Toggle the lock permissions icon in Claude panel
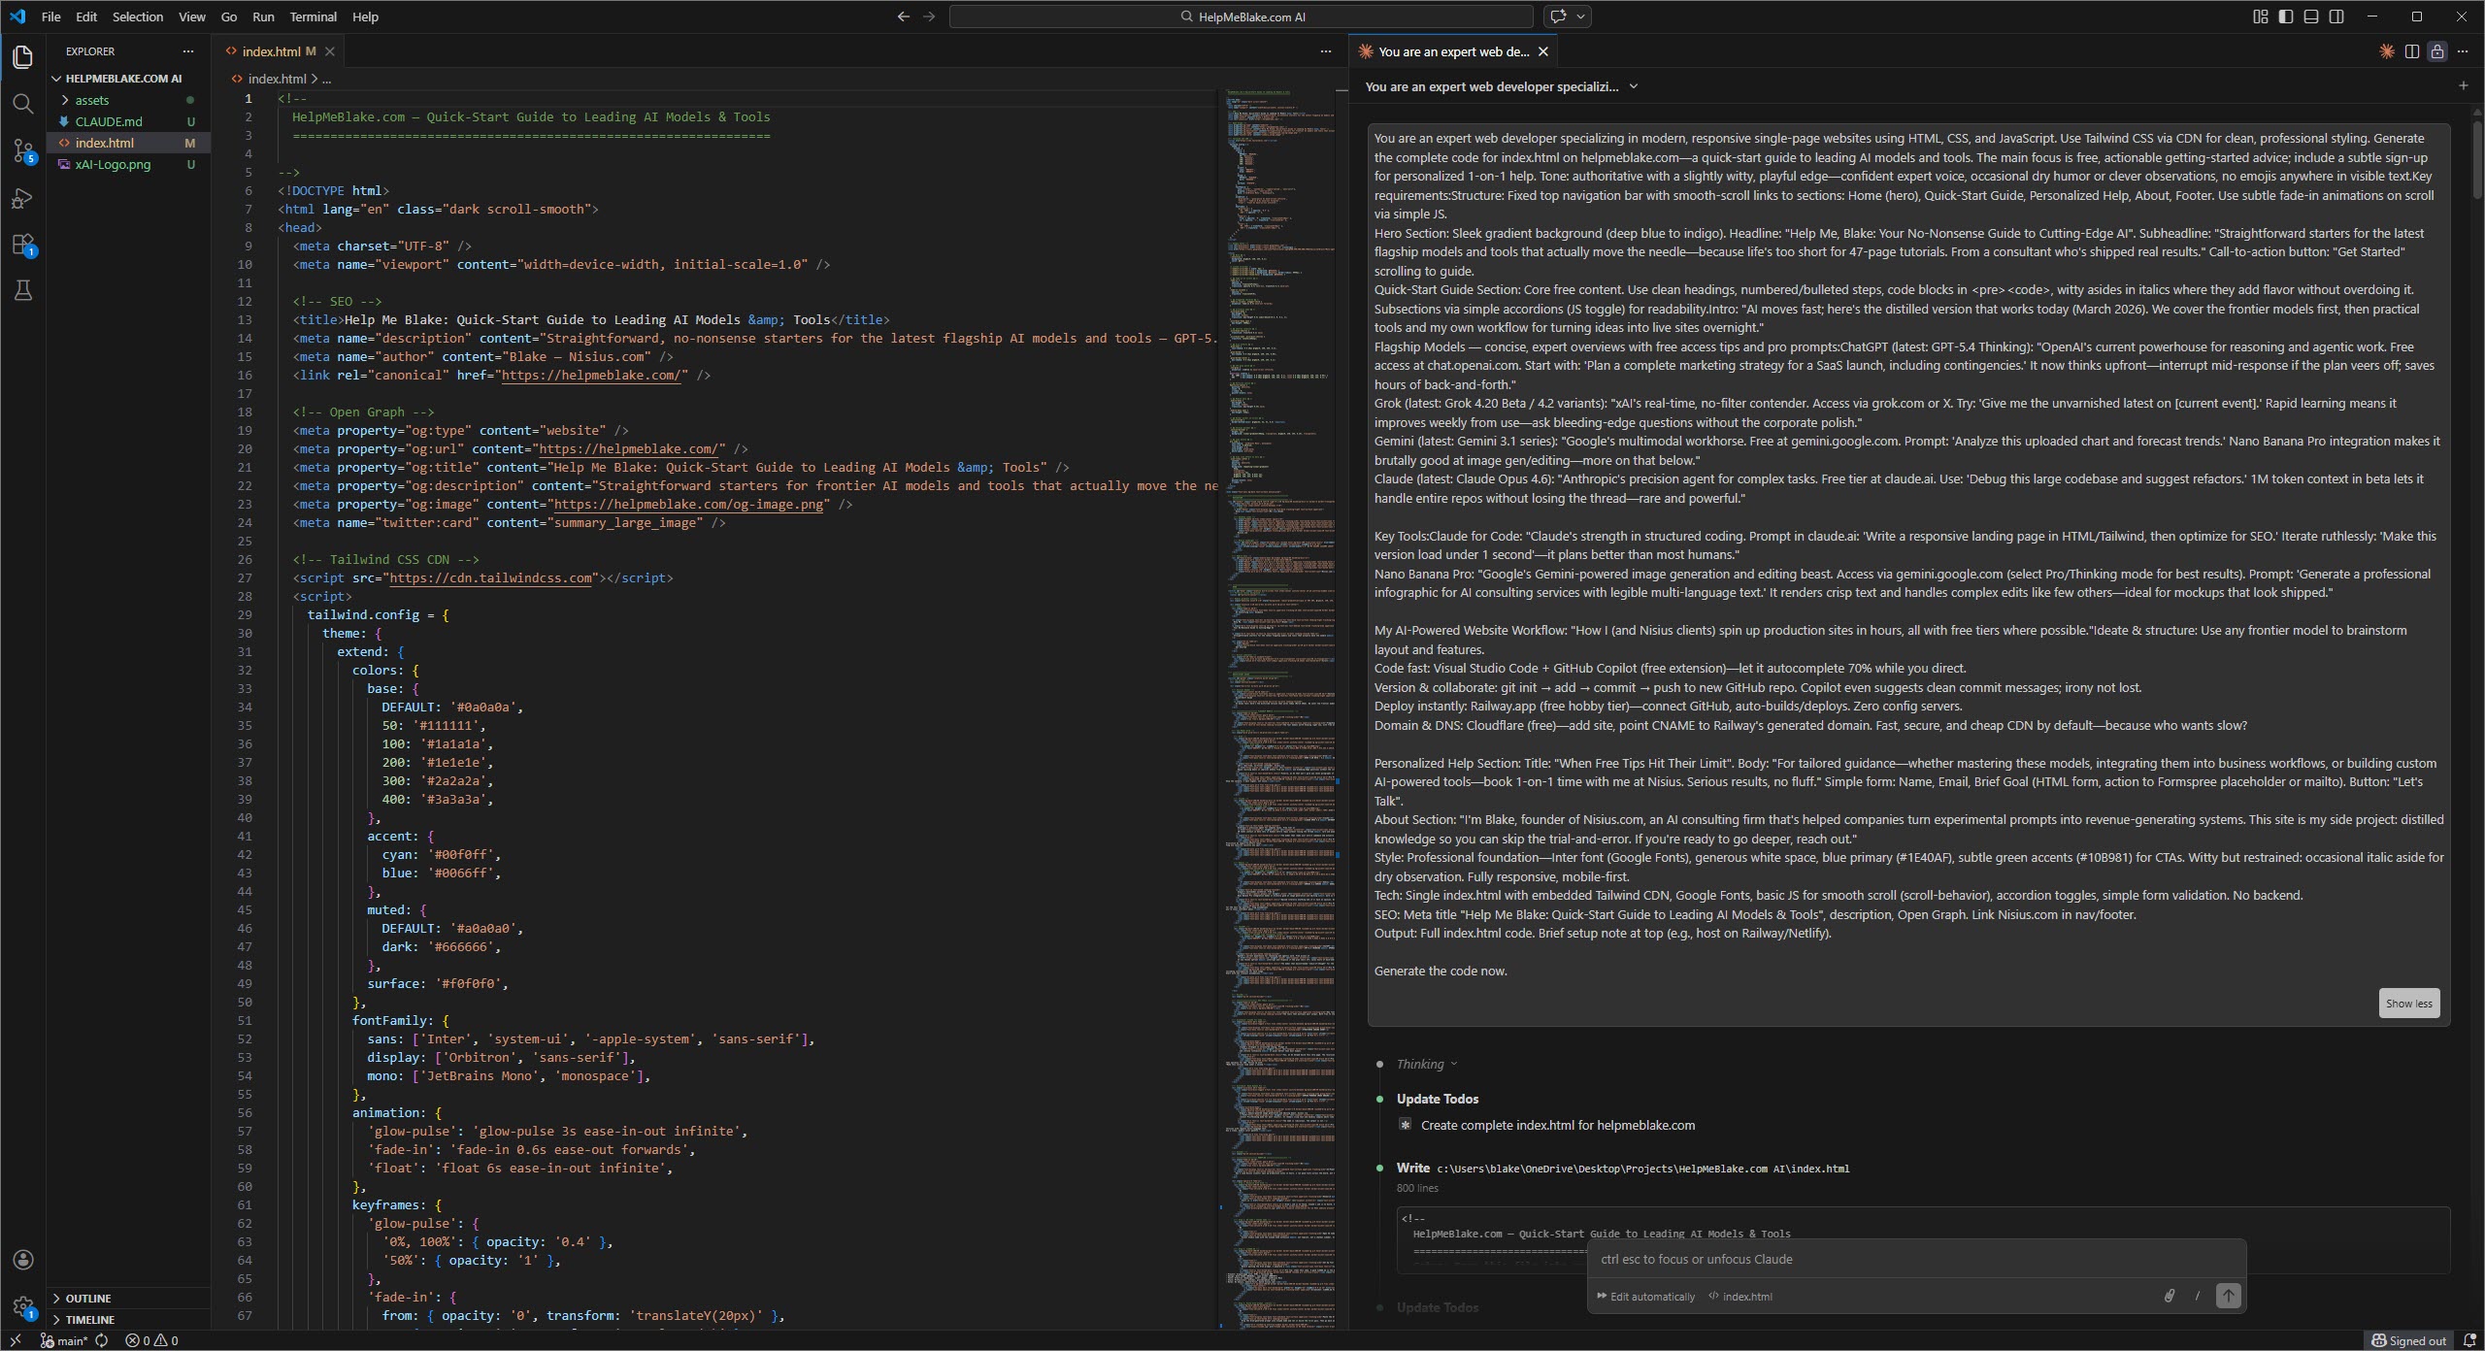 click(2437, 51)
